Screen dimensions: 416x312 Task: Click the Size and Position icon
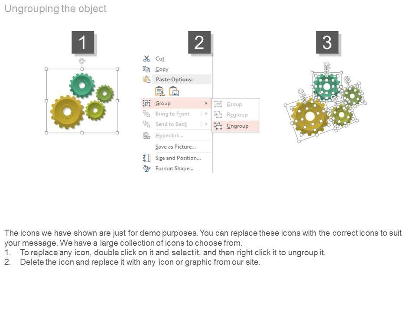146,158
